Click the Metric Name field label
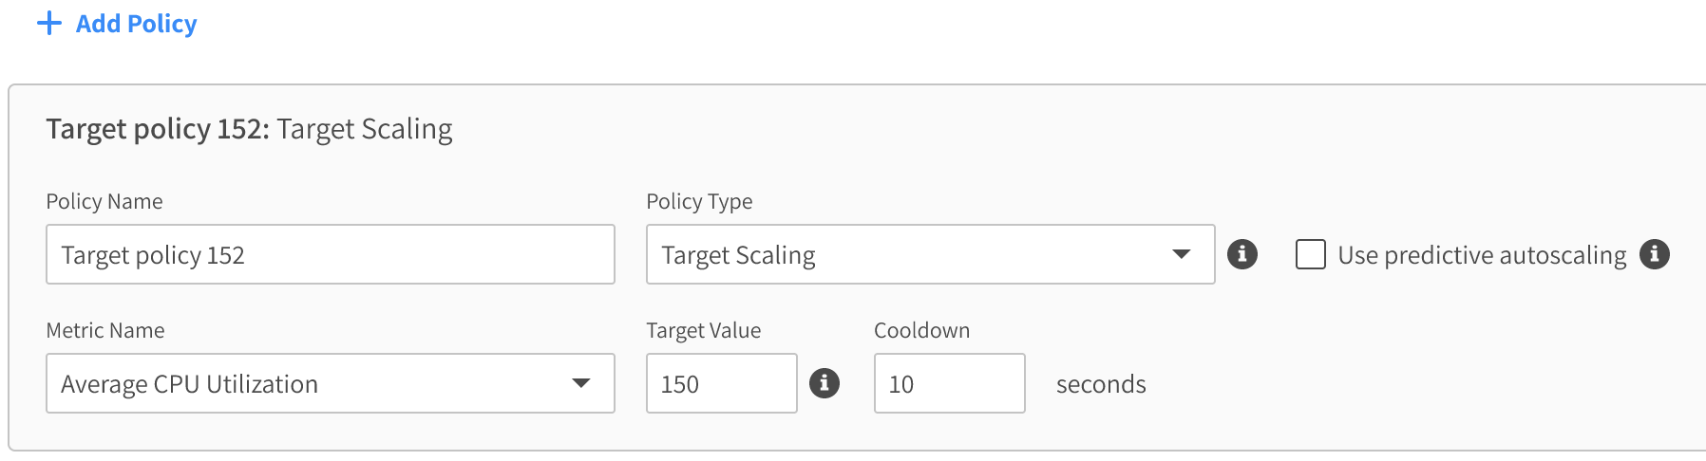This screenshot has width=1706, height=461. point(105,330)
